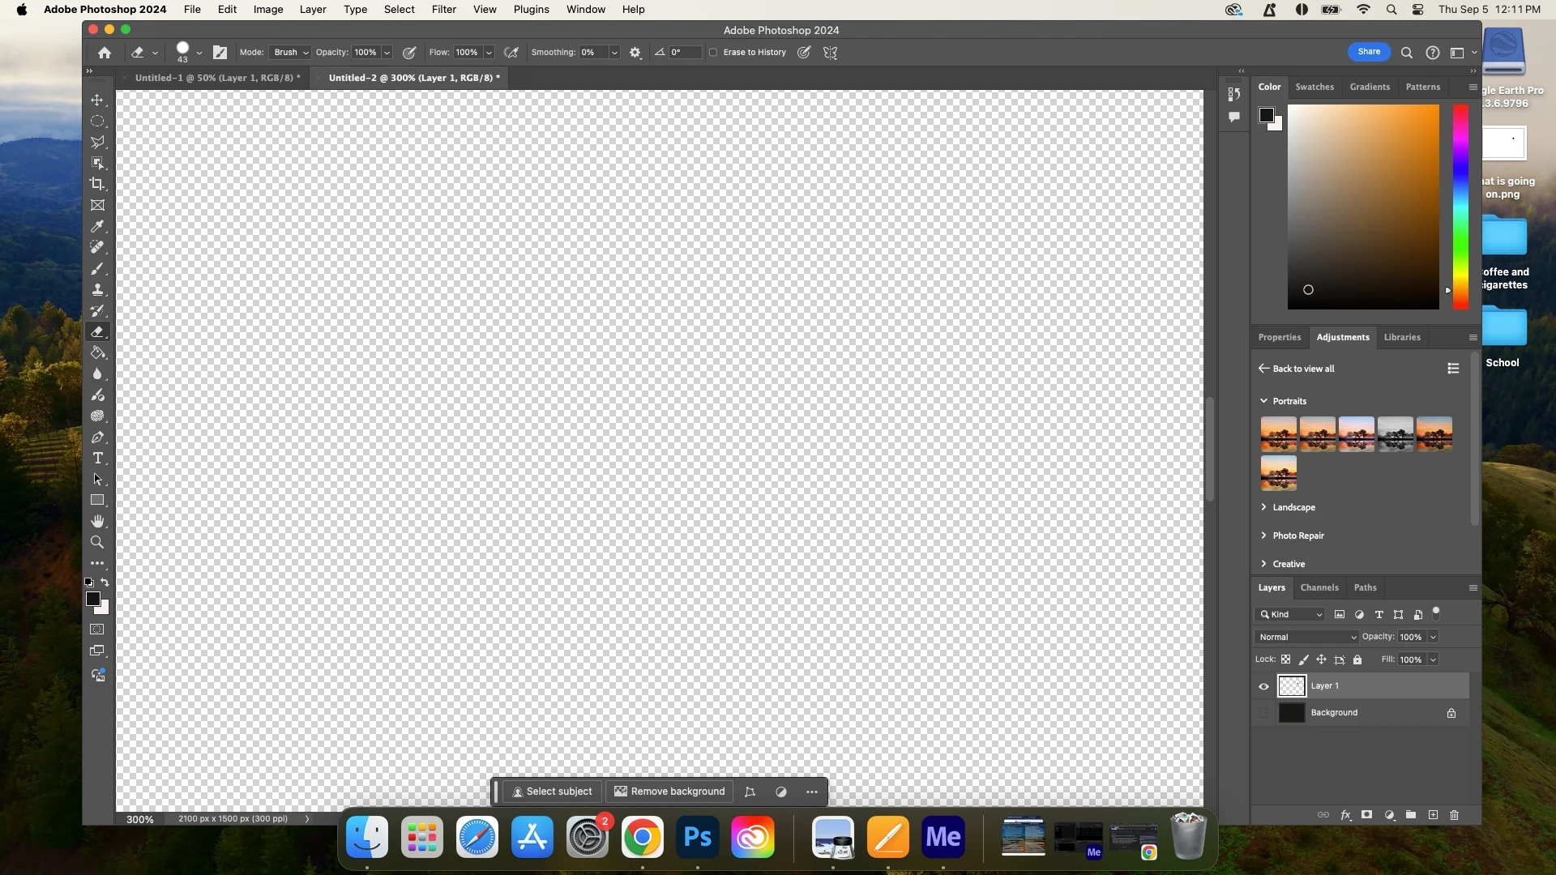Open the eraser Mode dropdown
The image size is (1556, 875).
290,53
